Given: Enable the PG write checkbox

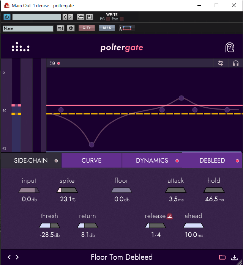Looking at the screenshot, I should [x=108, y=19].
